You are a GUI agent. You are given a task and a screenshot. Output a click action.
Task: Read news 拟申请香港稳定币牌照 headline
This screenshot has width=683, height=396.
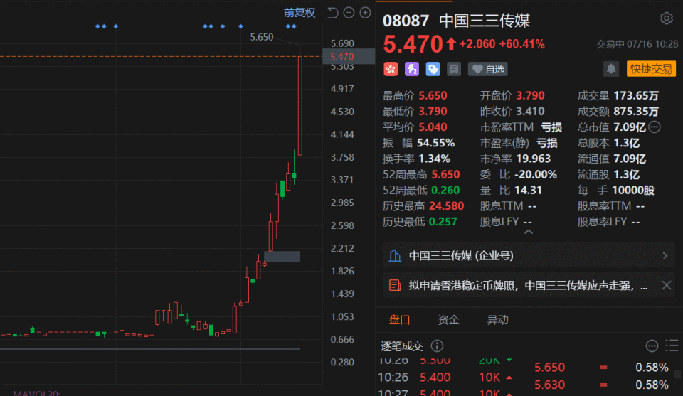[528, 286]
